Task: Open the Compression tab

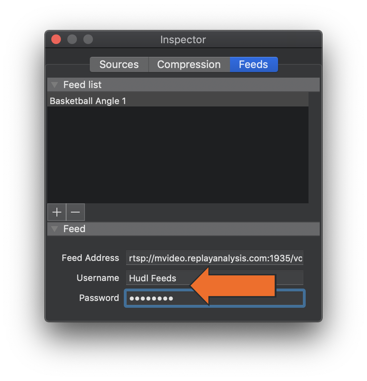Action: coord(189,64)
